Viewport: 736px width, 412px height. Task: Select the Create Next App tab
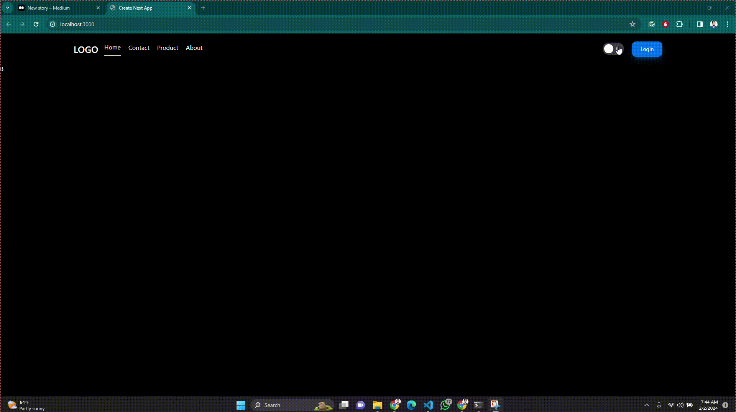[x=150, y=8]
